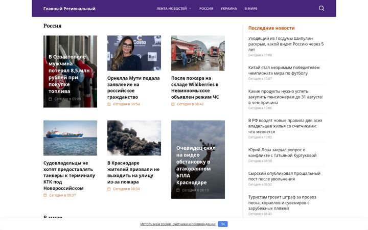368x230 pixels.
Task: Click calendar icon beside Сегодня в 09:09
Action: tap(50, 99)
